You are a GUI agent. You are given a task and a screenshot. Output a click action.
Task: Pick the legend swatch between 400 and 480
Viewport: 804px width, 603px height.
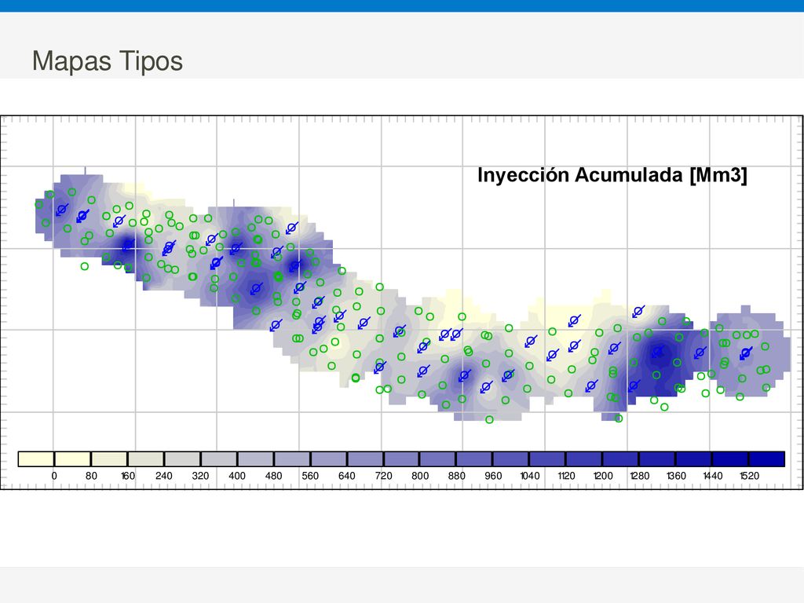pyautogui.click(x=255, y=459)
